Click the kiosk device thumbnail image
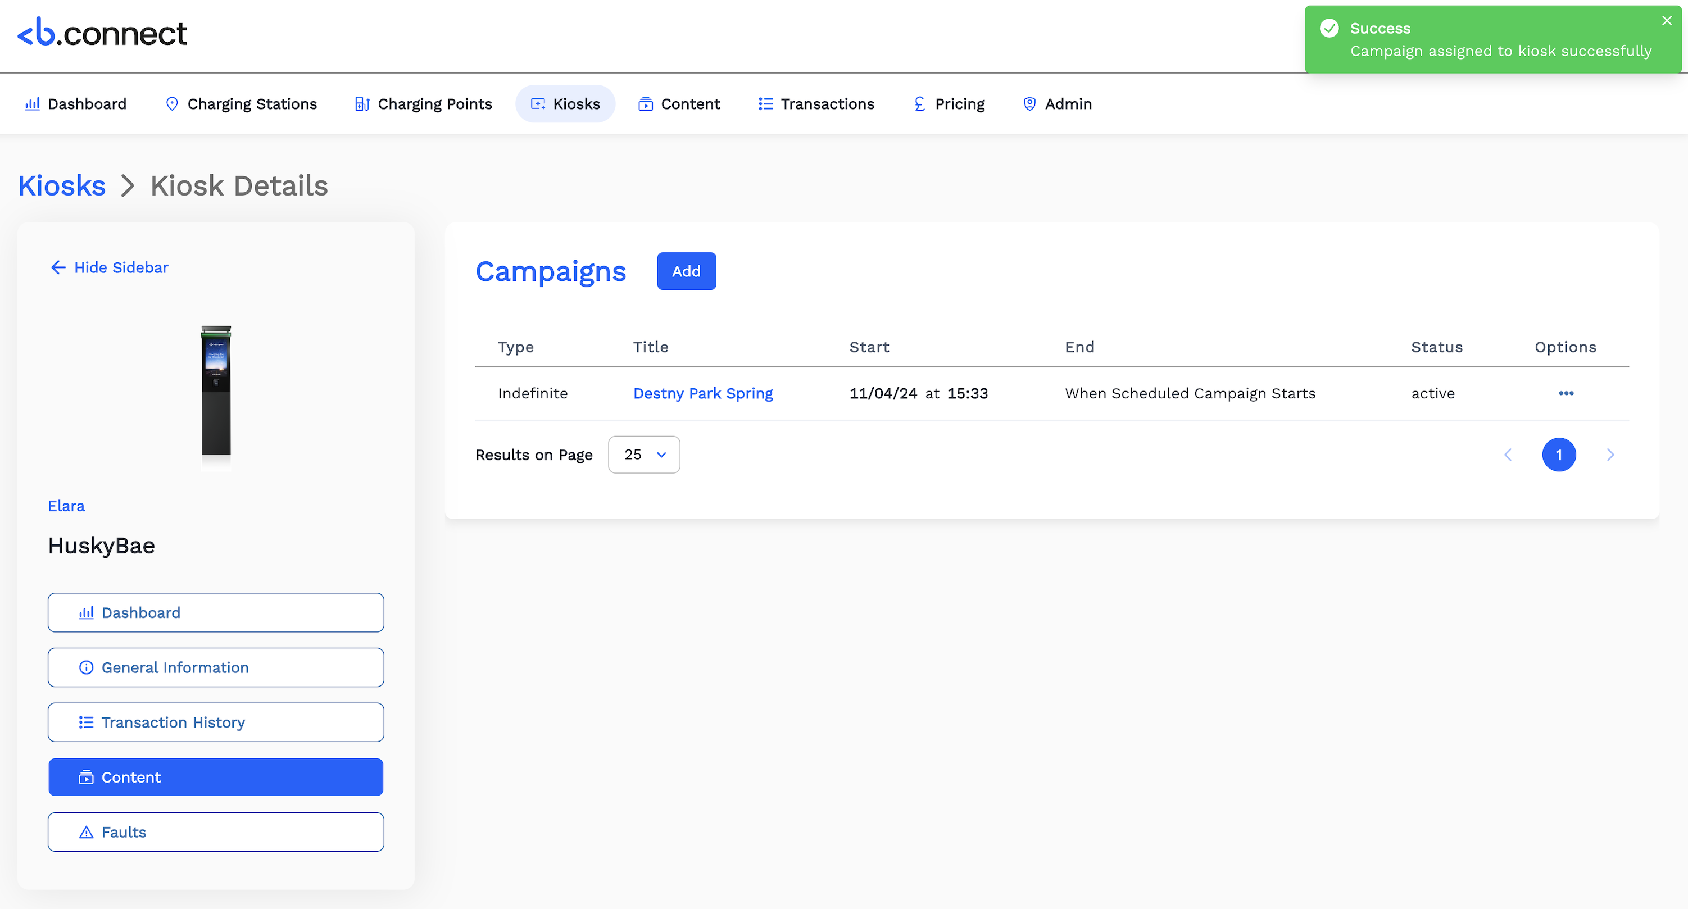 coord(216,392)
